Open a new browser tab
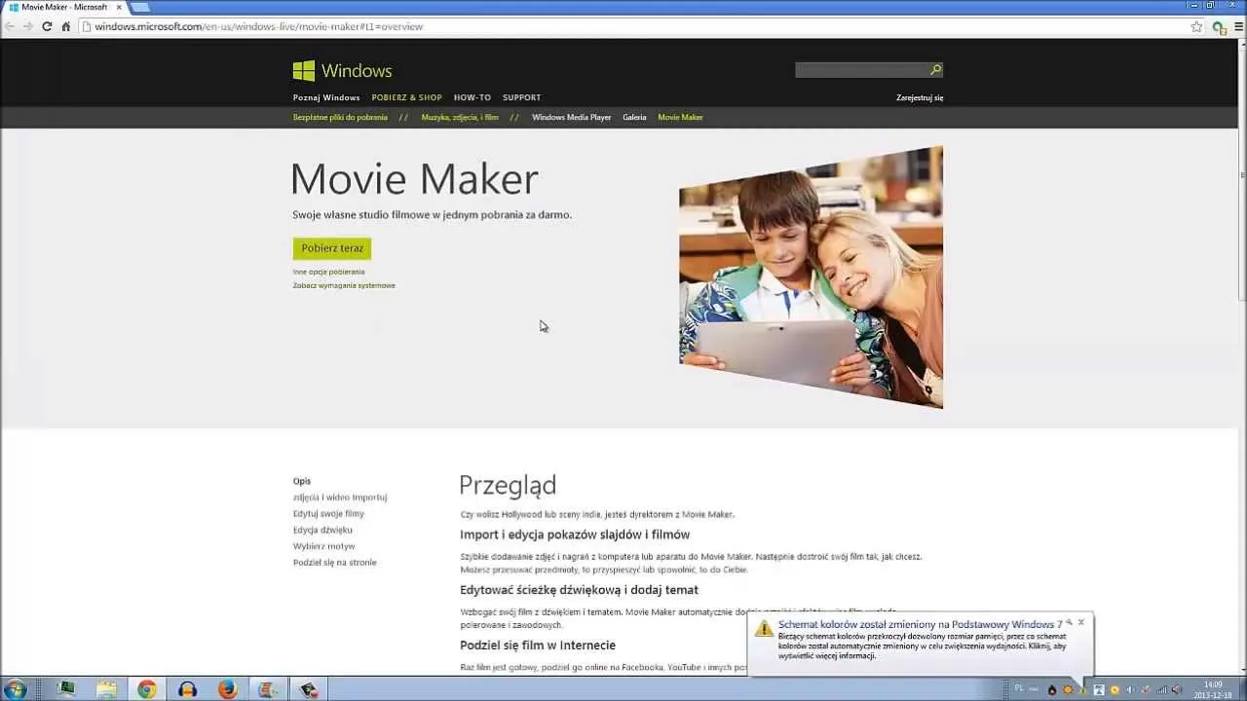Viewport: 1247px width, 701px height. tap(140, 7)
